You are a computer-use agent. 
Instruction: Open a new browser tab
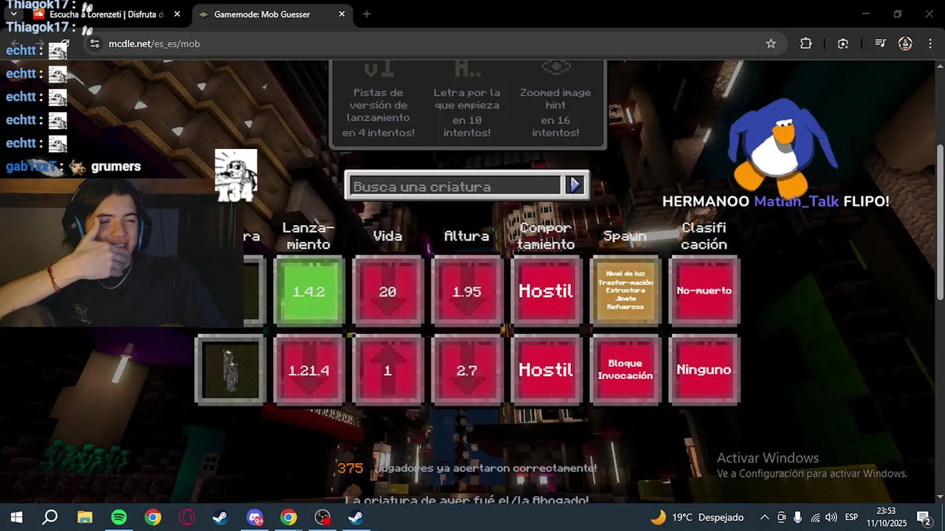pyautogui.click(x=367, y=14)
